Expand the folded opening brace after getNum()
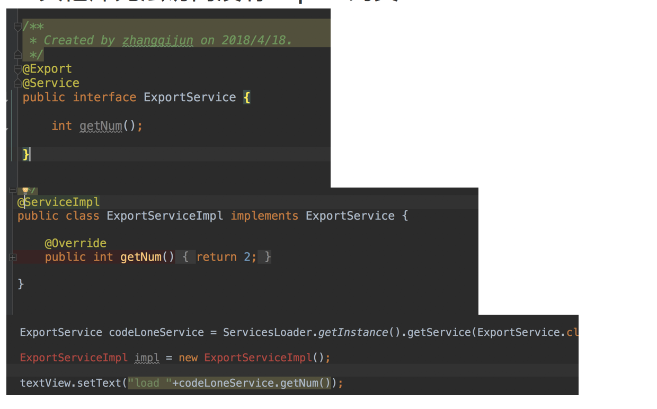The height and width of the screenshot is (409, 657). 185,257
